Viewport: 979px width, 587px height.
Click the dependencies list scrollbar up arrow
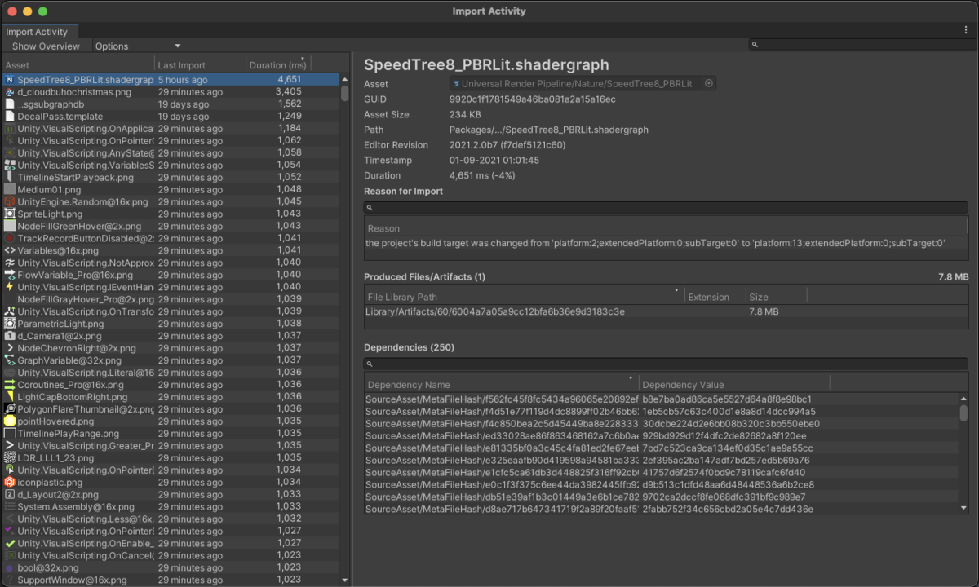click(x=963, y=399)
